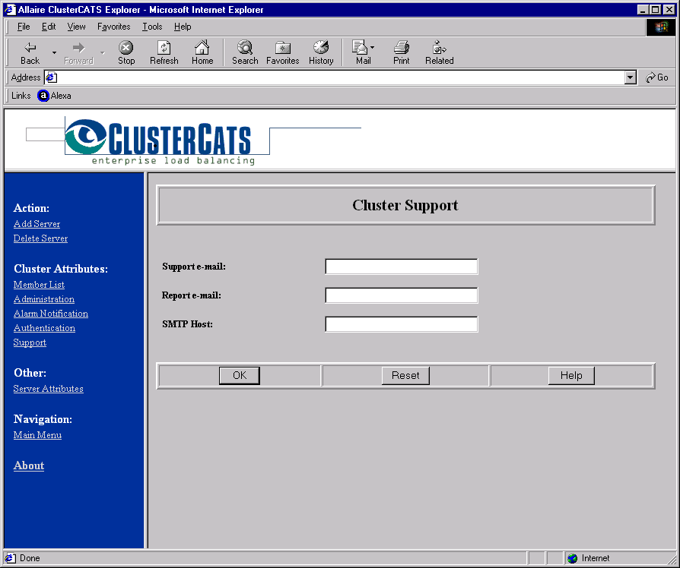
Task: Maximize the browser window
Action: click(x=656, y=10)
